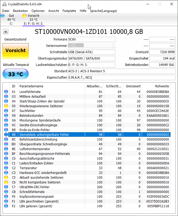Click the status icon for LBA gelesen (gesamt)
178x216 pixels.
pos(6,206)
